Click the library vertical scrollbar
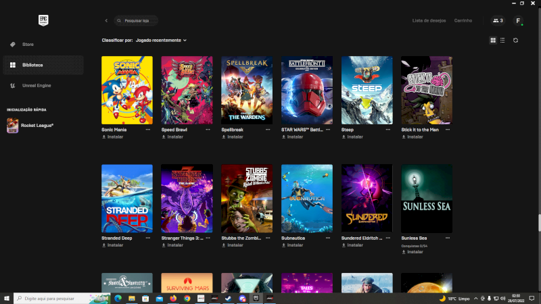 [x=538, y=223]
